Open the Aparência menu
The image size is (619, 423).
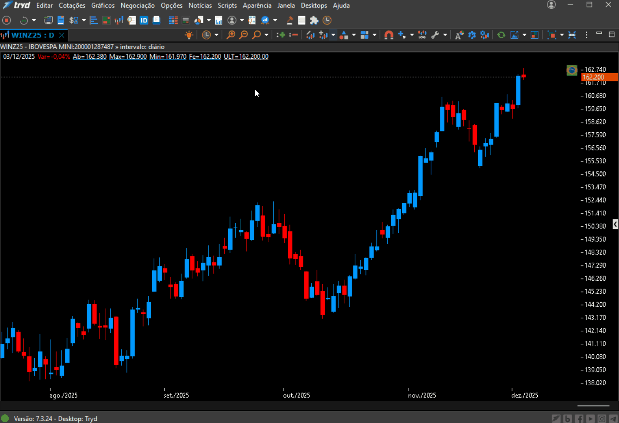pos(257,5)
